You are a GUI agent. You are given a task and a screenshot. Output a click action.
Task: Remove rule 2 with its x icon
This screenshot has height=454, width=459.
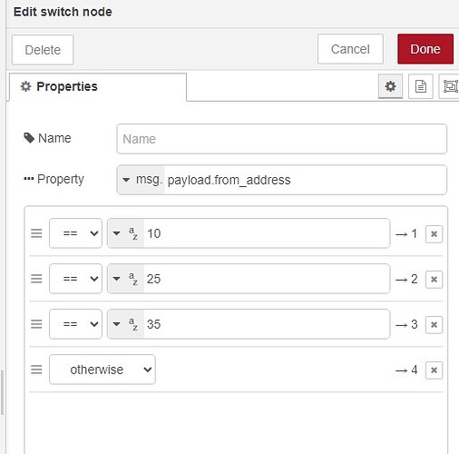pos(434,280)
